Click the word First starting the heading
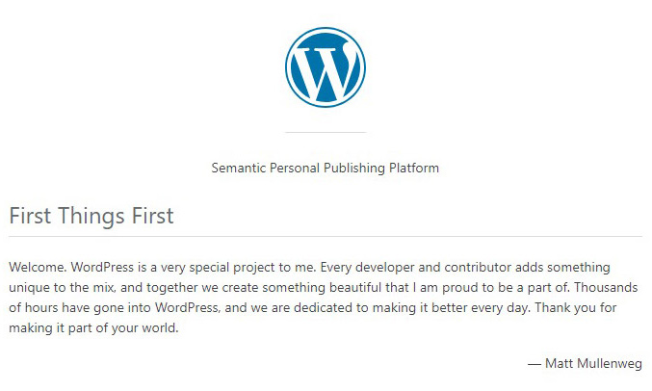This screenshot has height=391, width=652. [x=30, y=216]
